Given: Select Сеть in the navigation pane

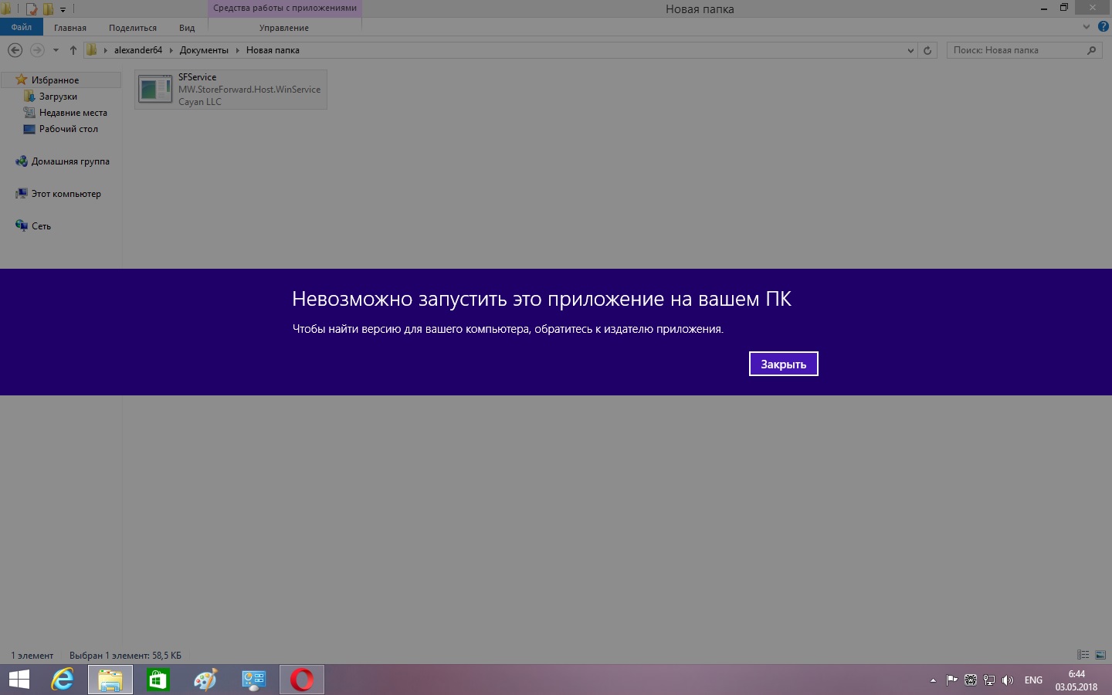Looking at the screenshot, I should [x=41, y=226].
